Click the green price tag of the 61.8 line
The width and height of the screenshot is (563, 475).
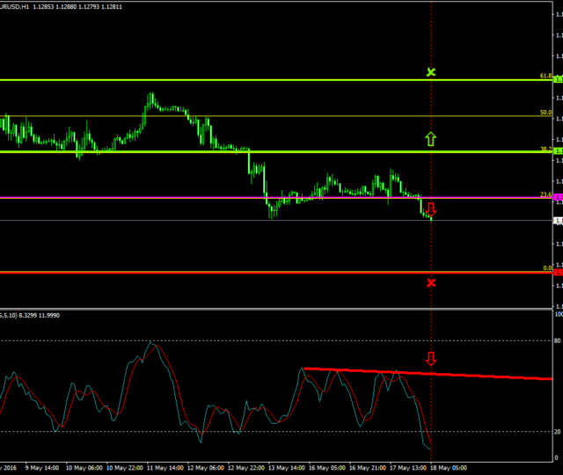[x=558, y=80]
